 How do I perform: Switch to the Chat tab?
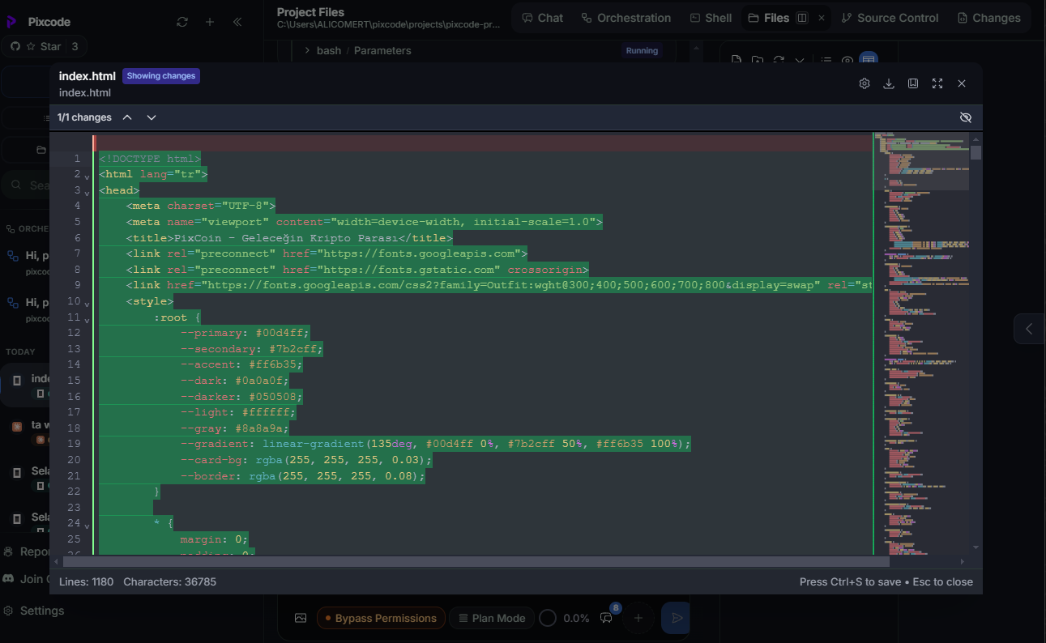[542, 18]
